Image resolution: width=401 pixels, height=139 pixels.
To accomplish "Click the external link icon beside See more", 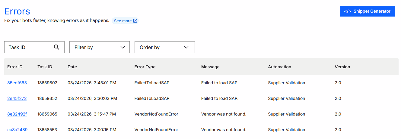I will click(135, 21).
